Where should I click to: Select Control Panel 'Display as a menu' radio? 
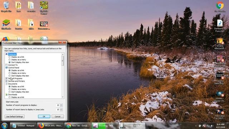click(x=10, y=73)
